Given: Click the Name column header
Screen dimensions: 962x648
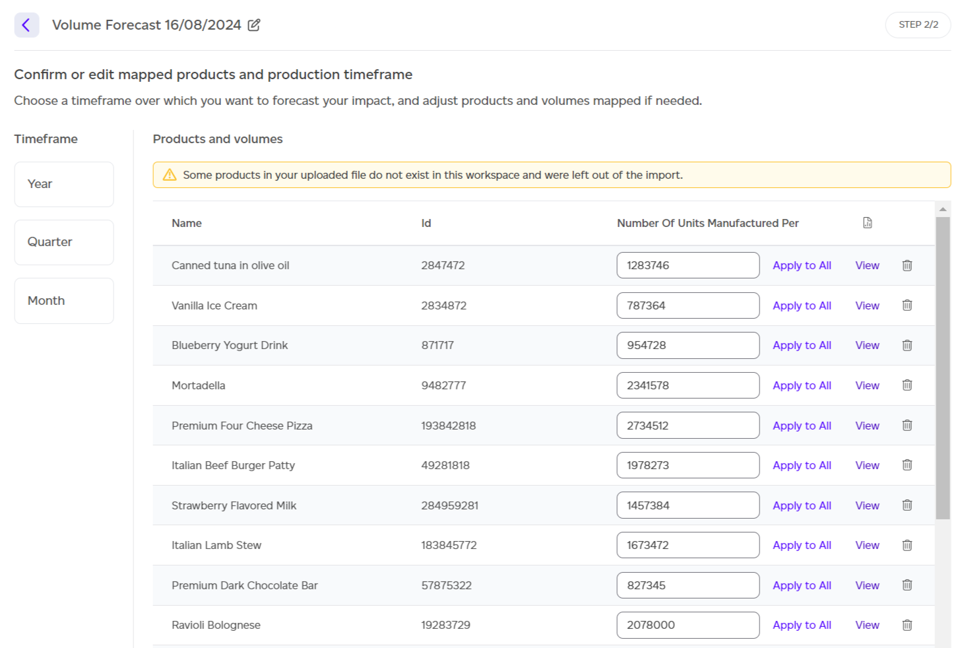Looking at the screenshot, I should click(187, 223).
